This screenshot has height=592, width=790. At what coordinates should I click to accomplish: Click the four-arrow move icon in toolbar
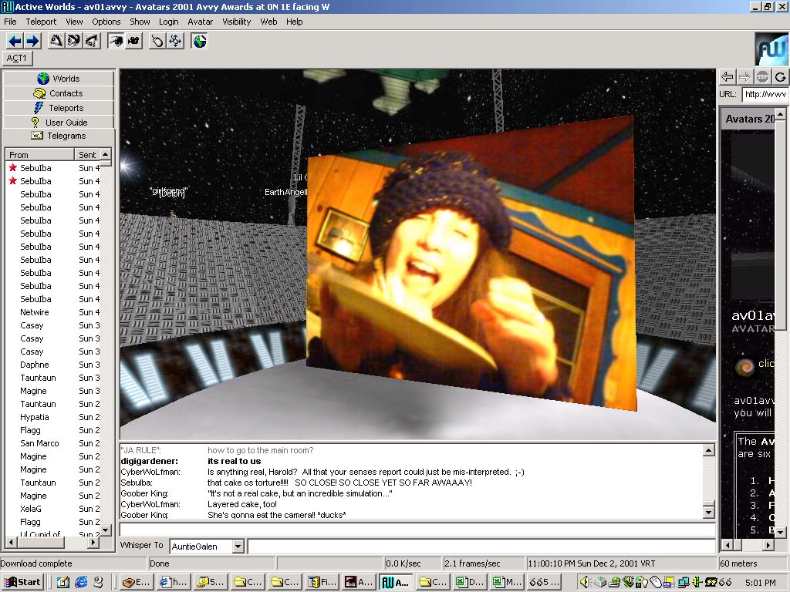[x=175, y=41]
